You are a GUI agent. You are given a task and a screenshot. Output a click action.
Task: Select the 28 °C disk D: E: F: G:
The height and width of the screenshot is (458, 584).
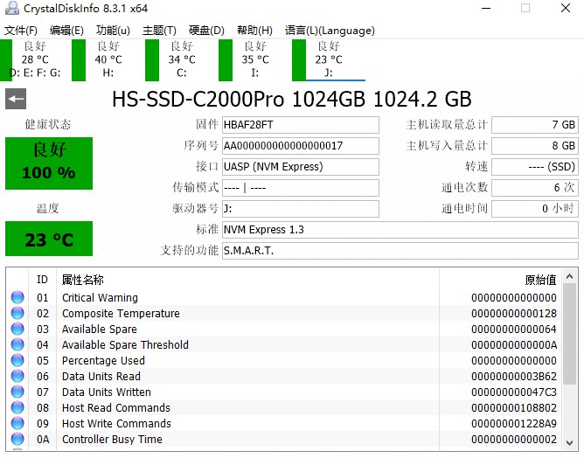pyautogui.click(x=35, y=59)
